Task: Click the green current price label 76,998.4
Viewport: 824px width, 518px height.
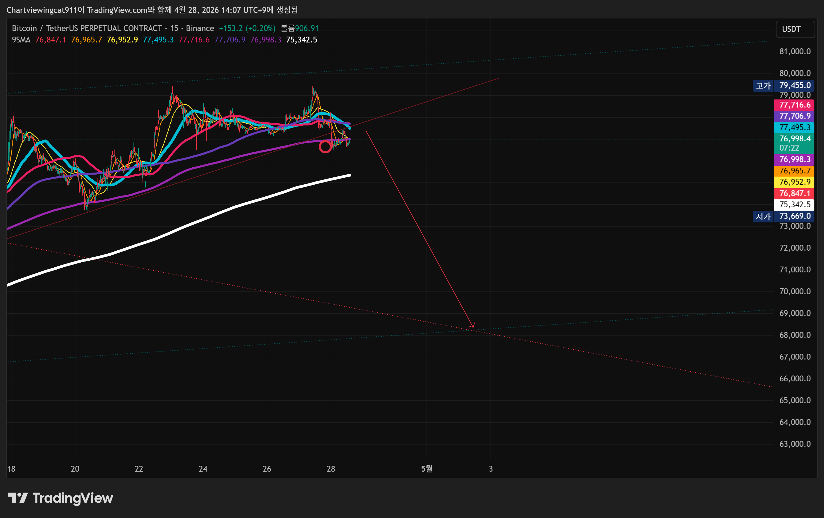Action: (794, 139)
